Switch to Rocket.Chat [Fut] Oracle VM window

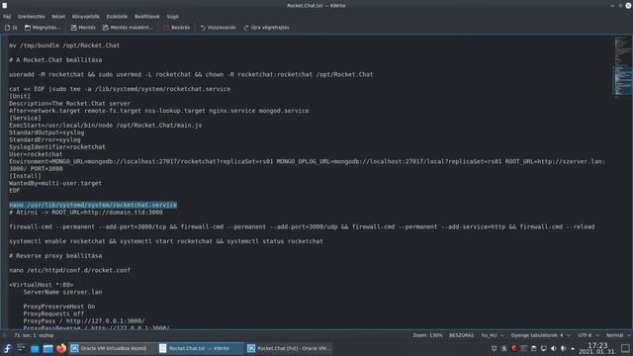tap(289, 348)
